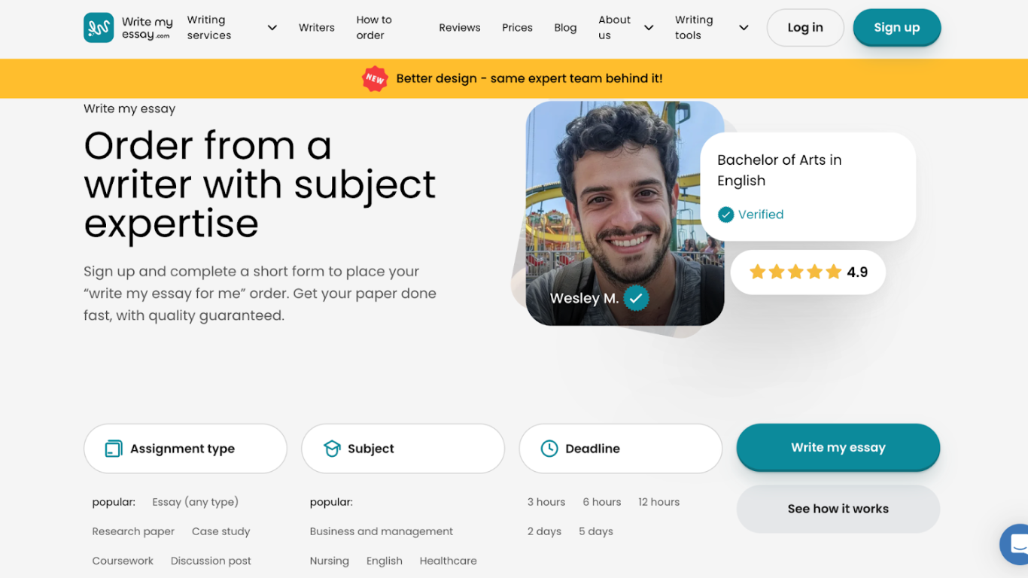Screen dimensions: 1028x578
Task: Click the Write my essay logo icon
Action: coord(99,28)
